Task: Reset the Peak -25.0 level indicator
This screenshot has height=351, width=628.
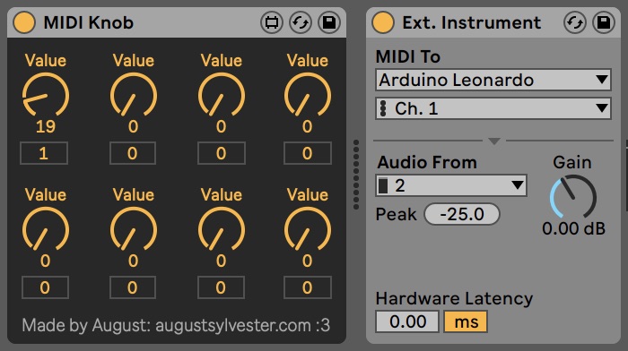Action: (x=462, y=214)
